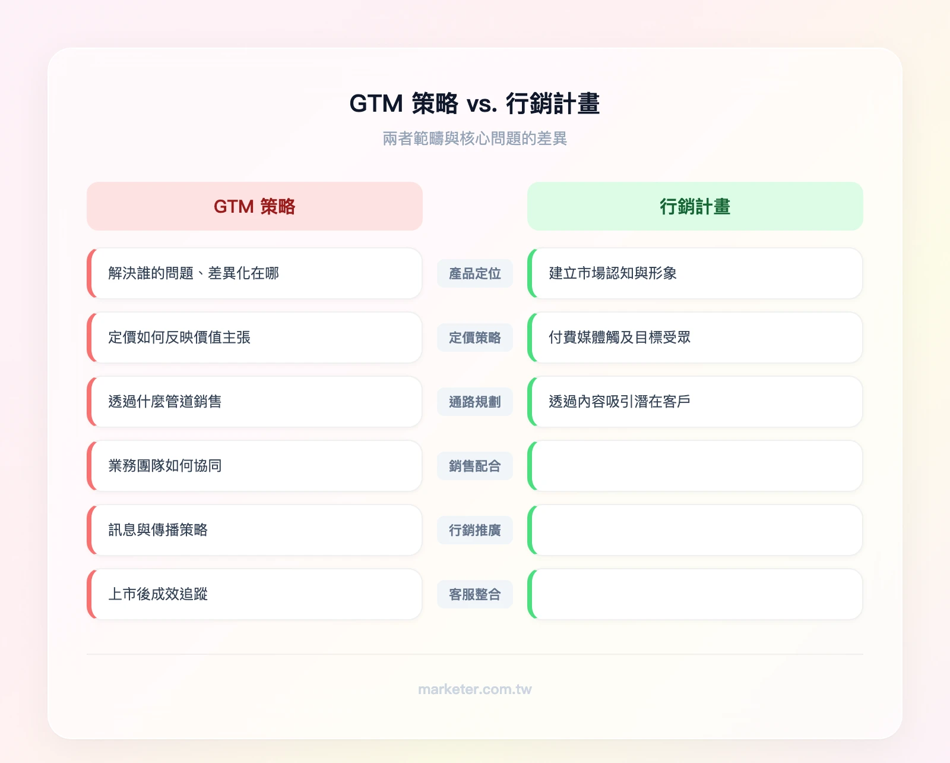Click the '定價策略' category tag
Viewport: 950px width, 763px height.
(x=475, y=338)
